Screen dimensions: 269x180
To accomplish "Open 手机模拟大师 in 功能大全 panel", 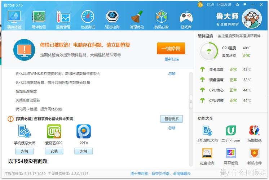I will [x=207, y=134].
